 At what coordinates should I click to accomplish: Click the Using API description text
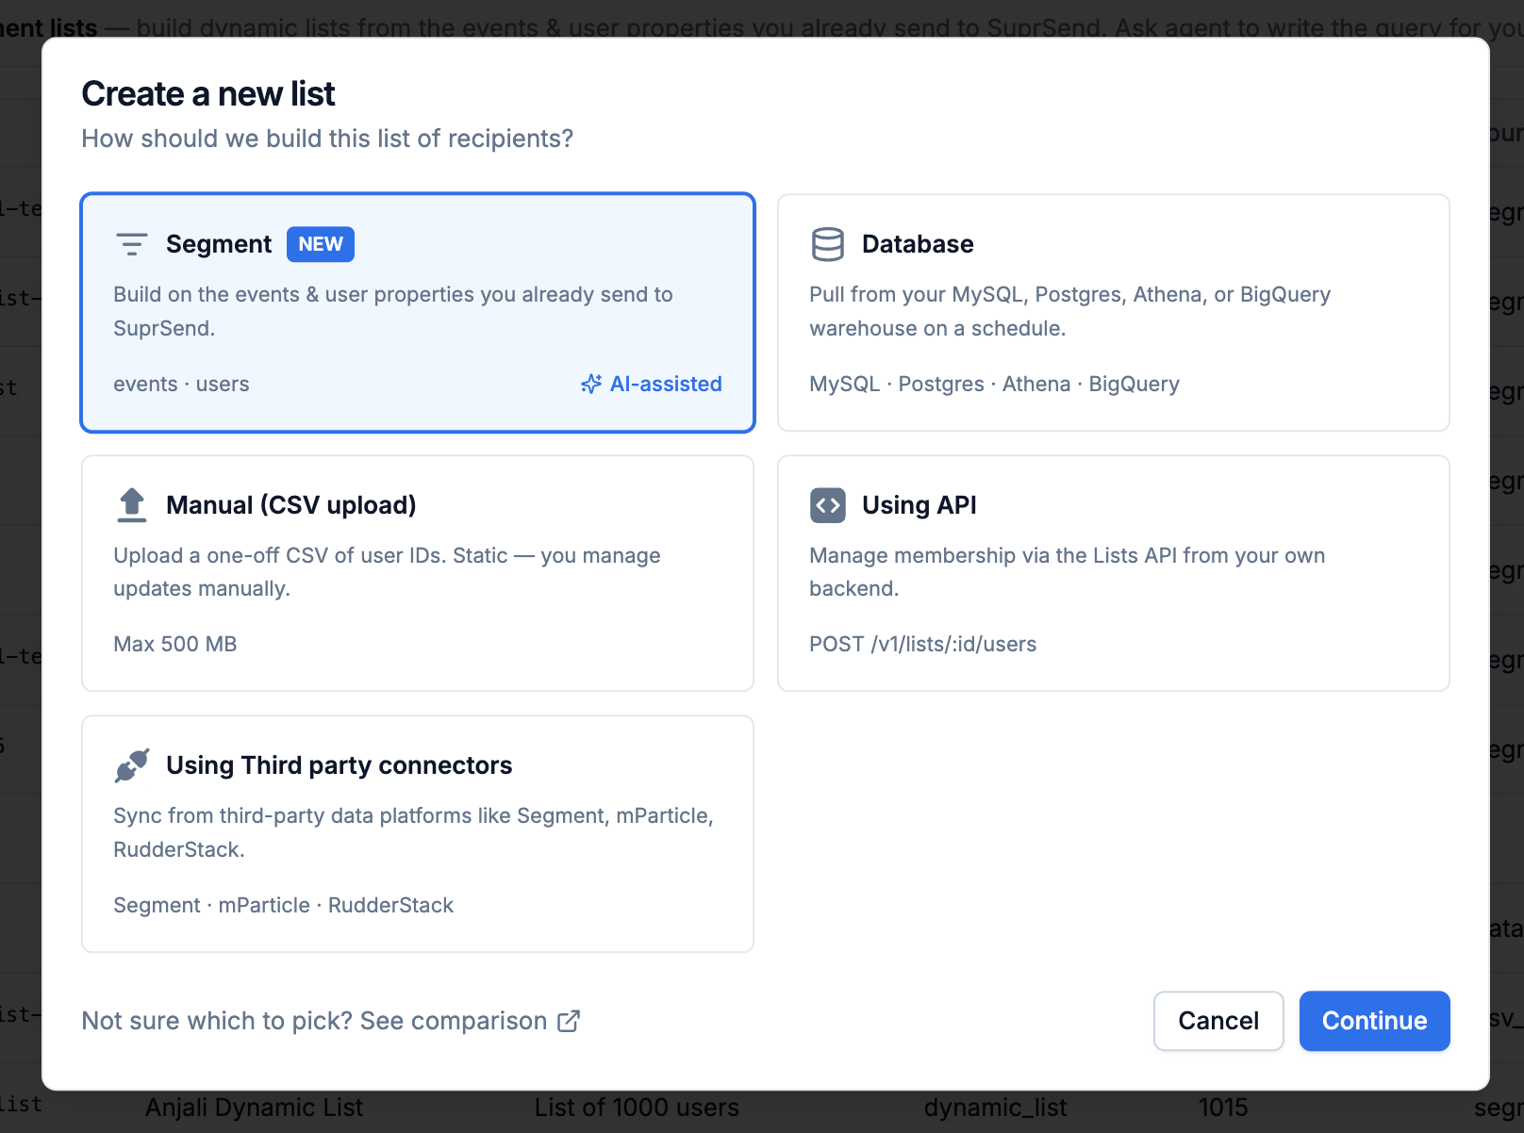(x=1067, y=572)
